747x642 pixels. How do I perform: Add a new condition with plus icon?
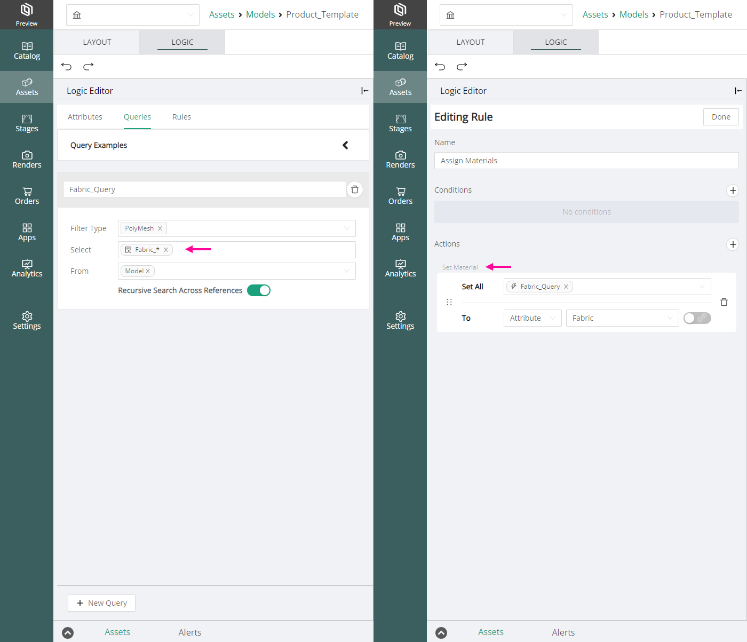point(733,191)
